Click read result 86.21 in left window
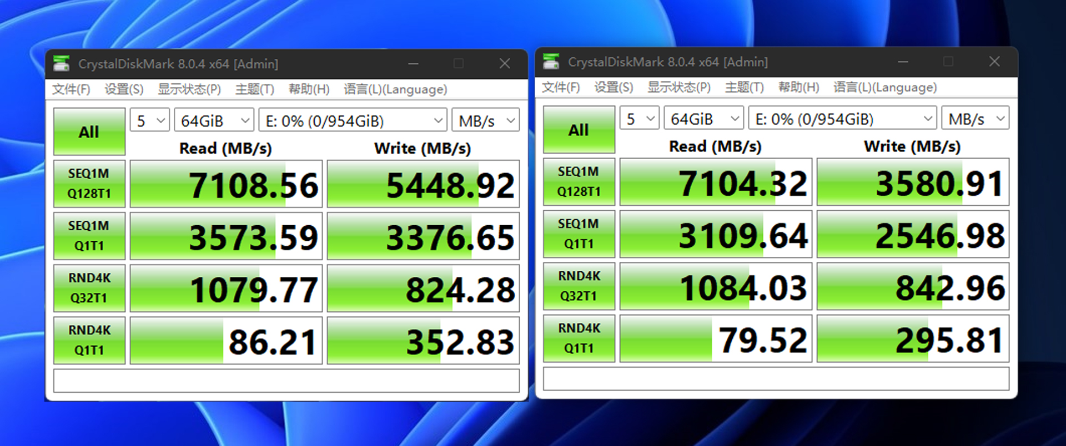Screen dimensions: 1066x446 click(227, 340)
